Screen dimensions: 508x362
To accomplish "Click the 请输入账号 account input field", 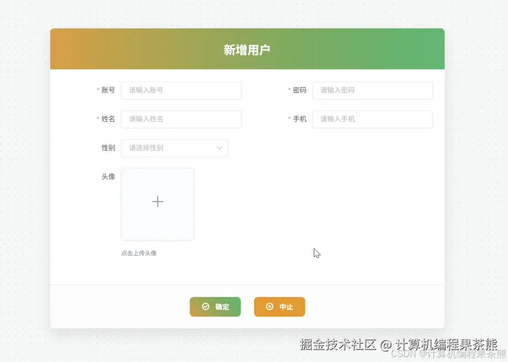I will 181,91.
